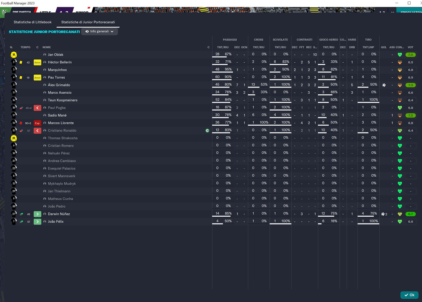Click green substituted-on arrow for João Félix
Screen dimensions: 422x302
click(x=37, y=222)
